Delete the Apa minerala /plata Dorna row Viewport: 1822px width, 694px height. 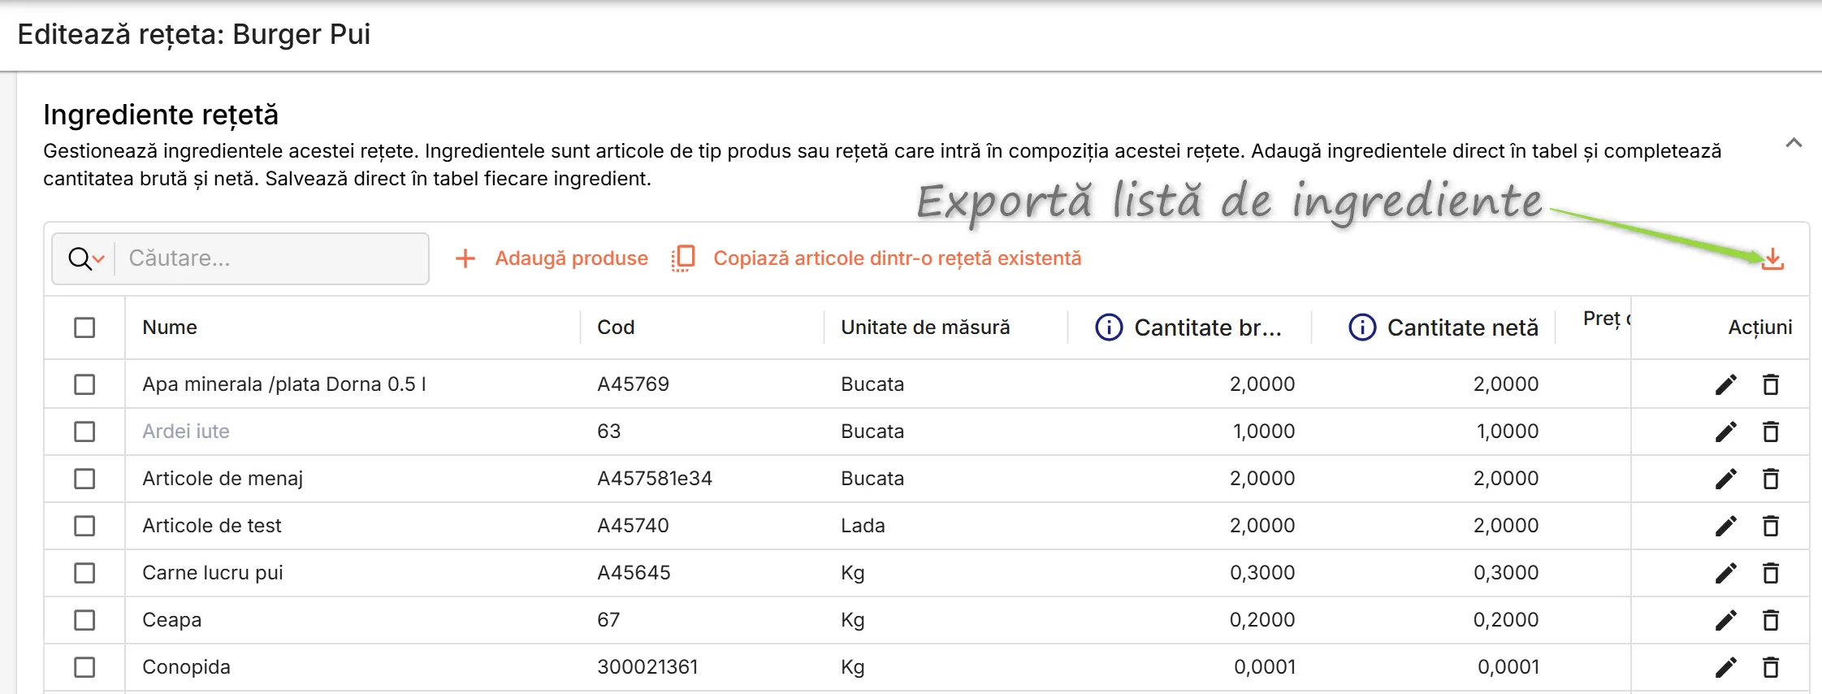(1771, 384)
